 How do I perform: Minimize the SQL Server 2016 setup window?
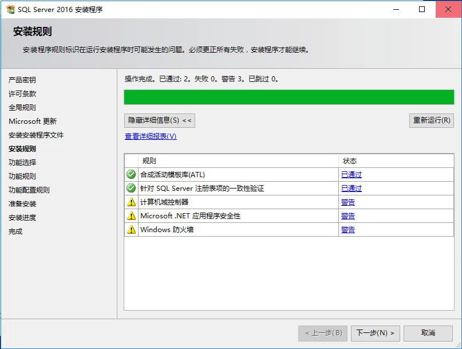pos(396,9)
